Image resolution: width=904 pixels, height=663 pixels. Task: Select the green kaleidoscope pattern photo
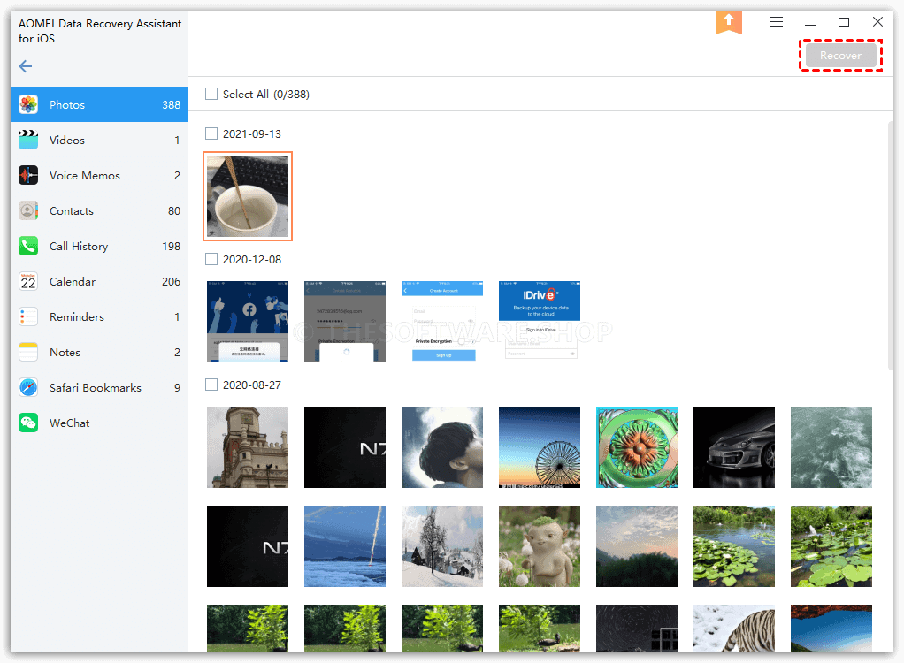637,447
